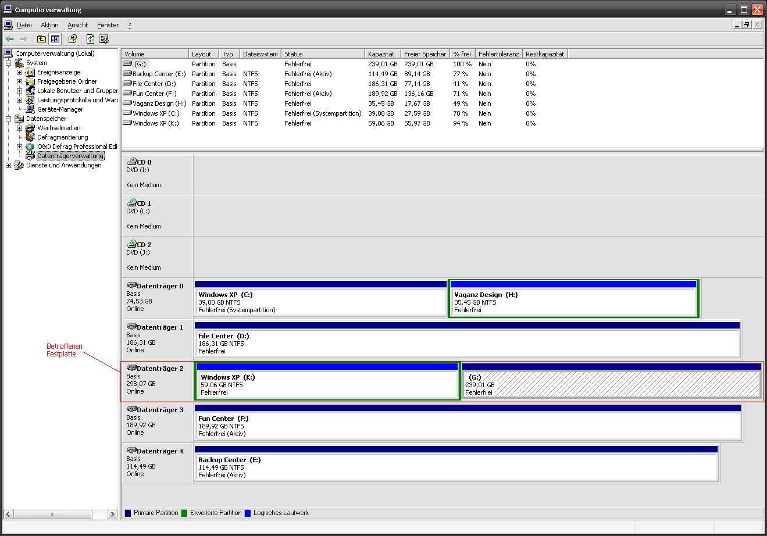Select the System tools icon in tree
Image resolution: width=767 pixels, height=536 pixels.
[20, 63]
